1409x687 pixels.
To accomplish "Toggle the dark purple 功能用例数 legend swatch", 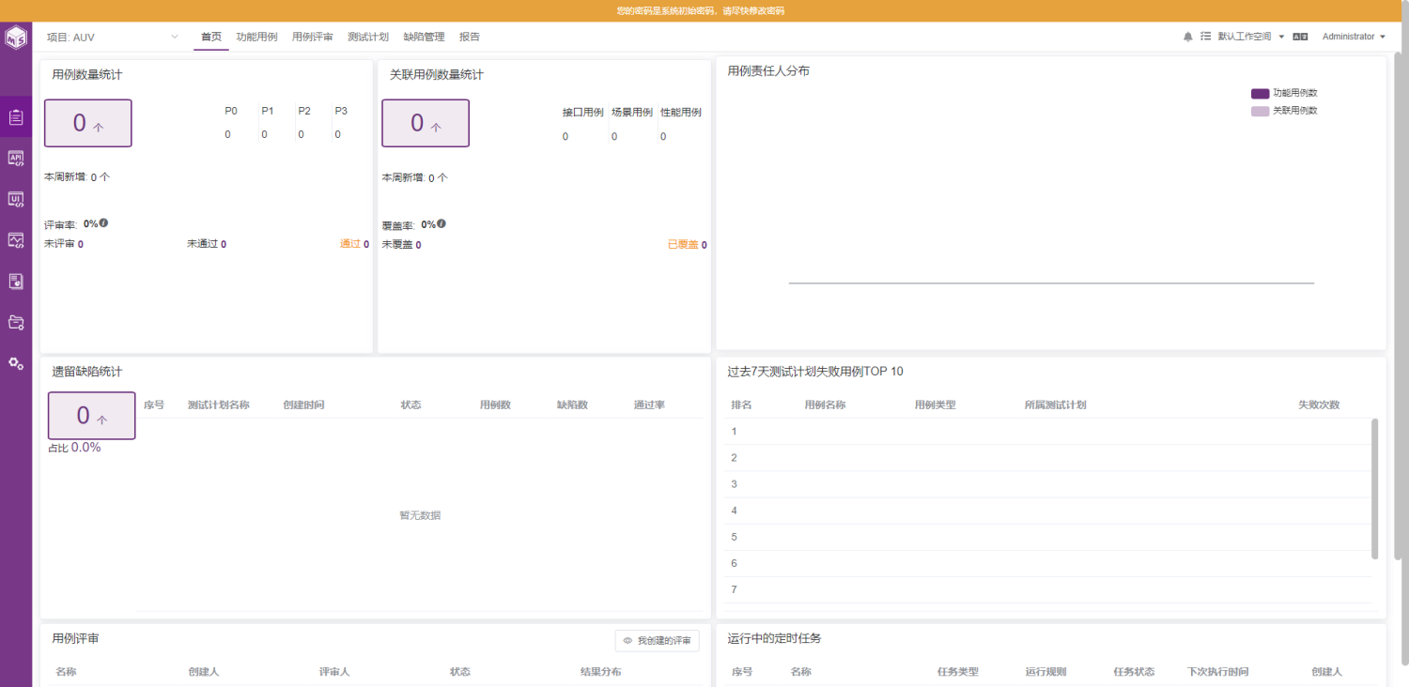I will click(1260, 93).
